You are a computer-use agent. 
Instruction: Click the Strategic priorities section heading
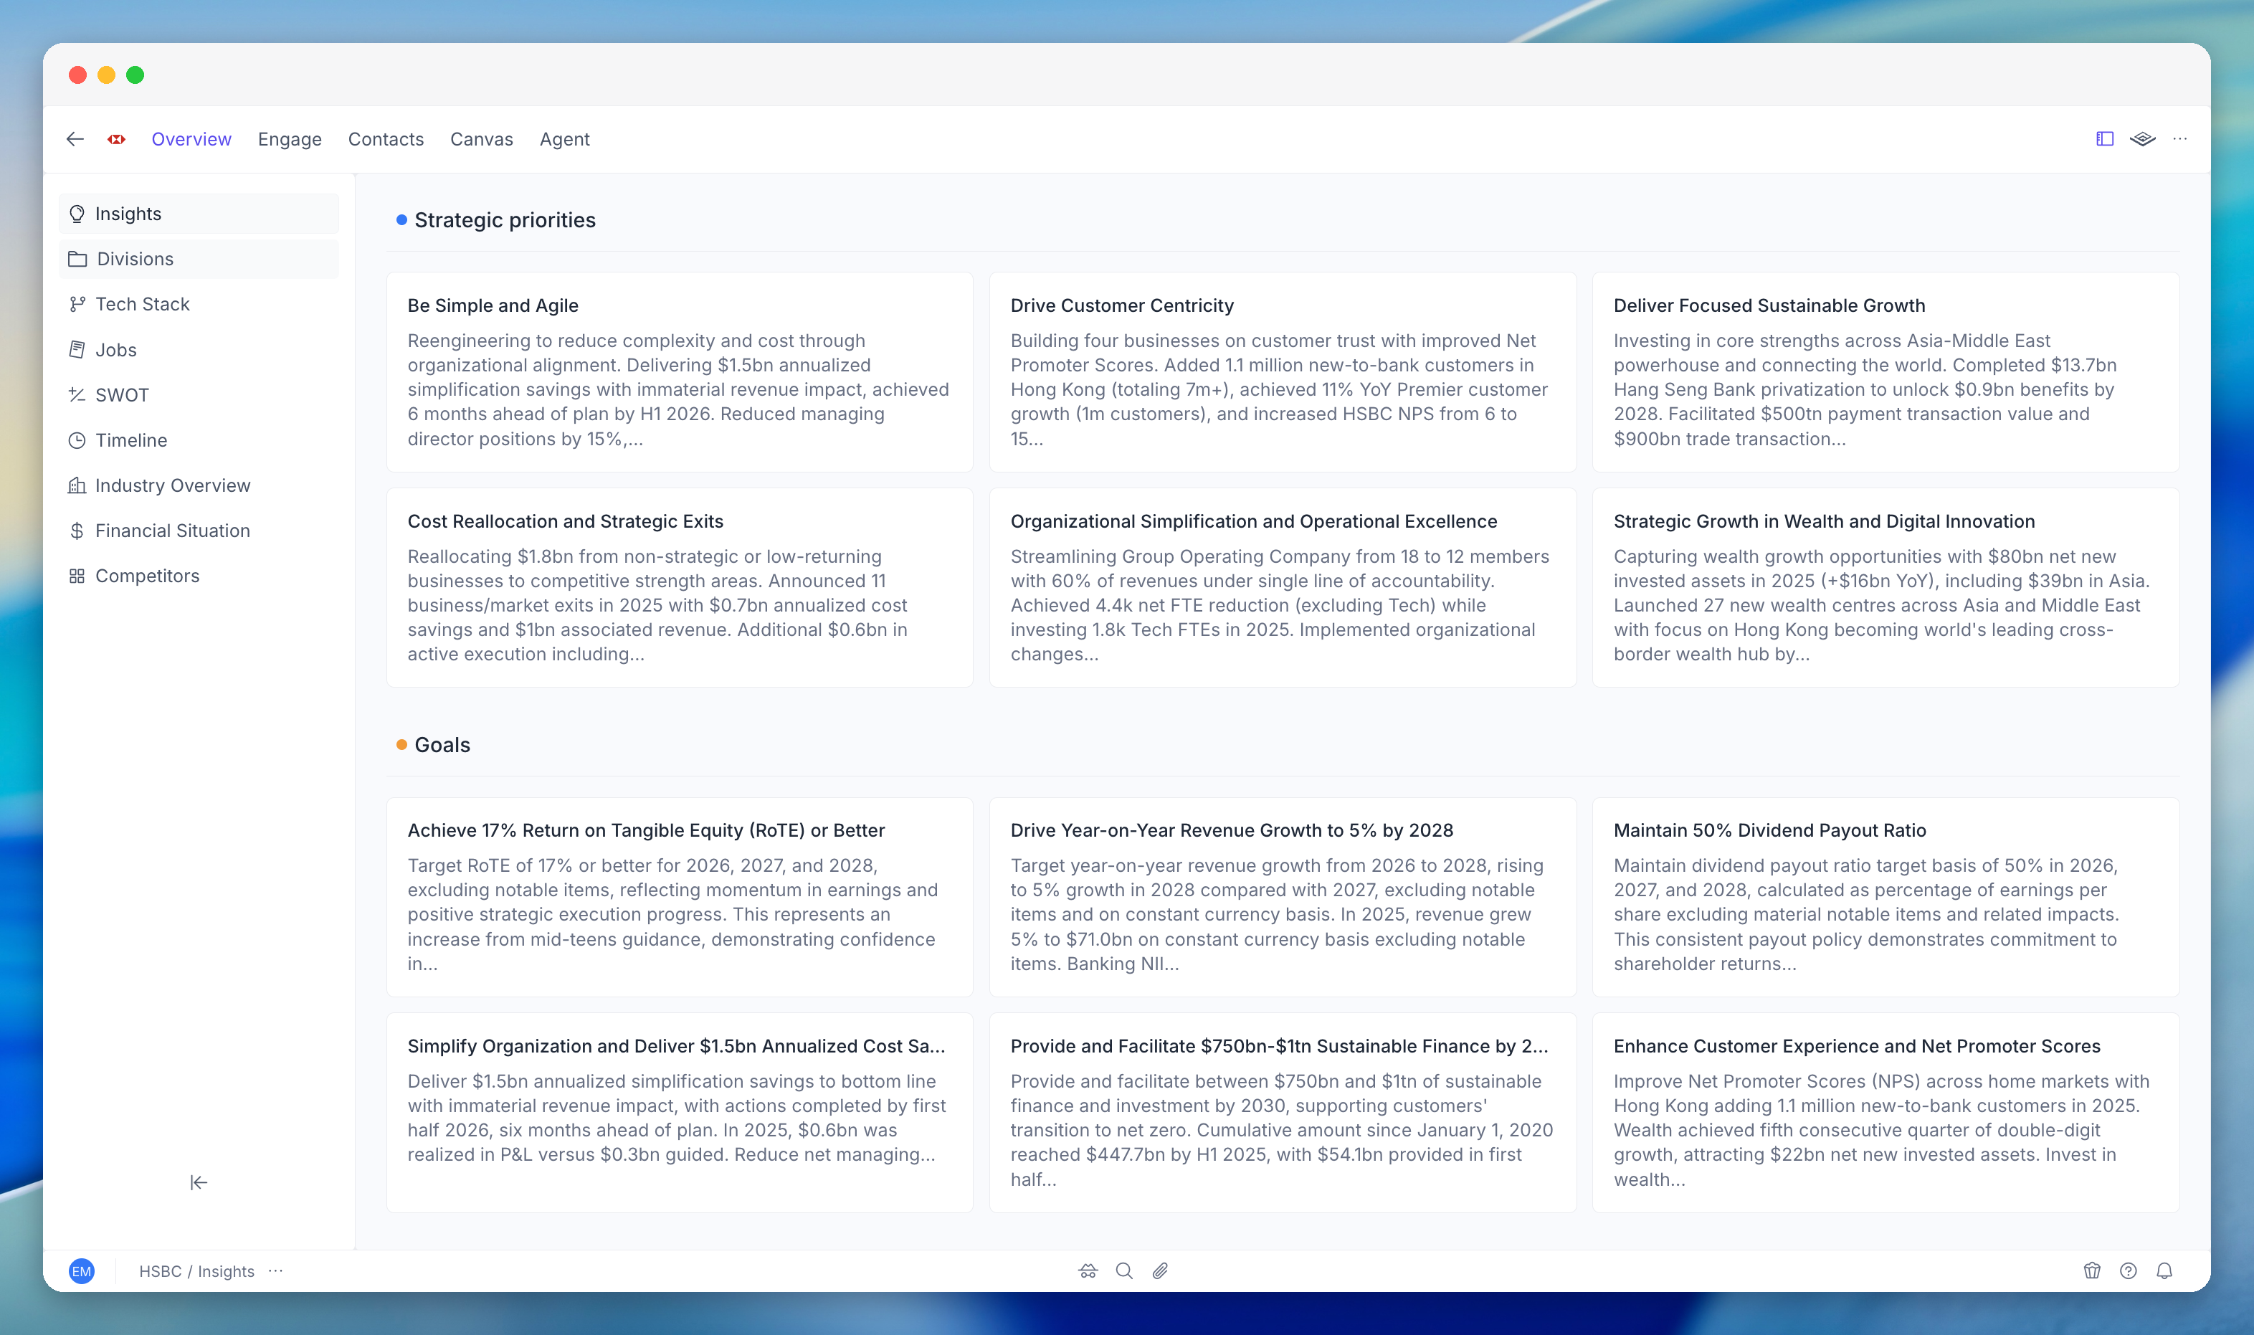505,219
